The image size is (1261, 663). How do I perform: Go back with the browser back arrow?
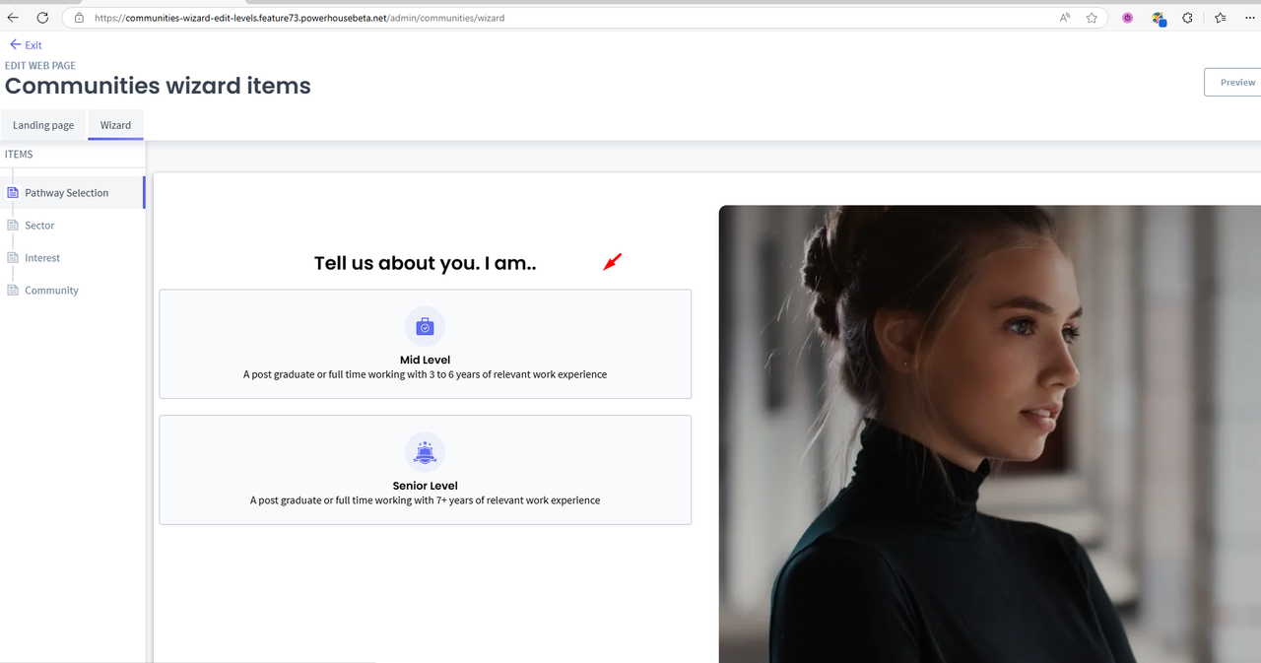tap(13, 18)
